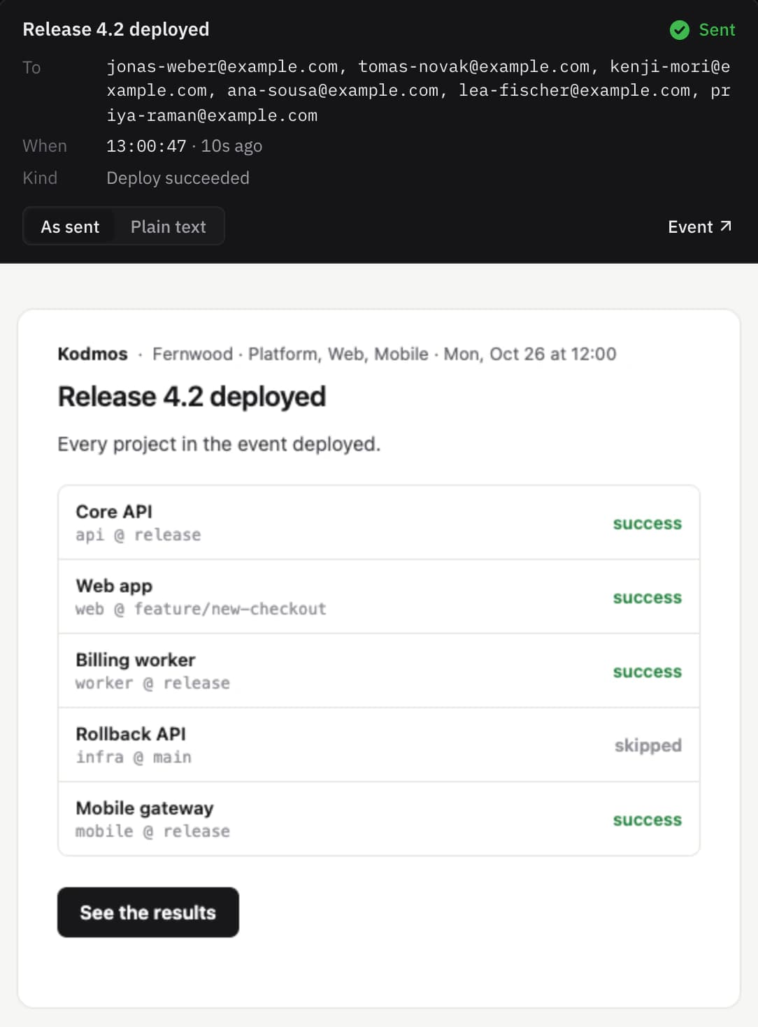Click the api @ release branch text
This screenshot has height=1027, width=758.
point(138,535)
